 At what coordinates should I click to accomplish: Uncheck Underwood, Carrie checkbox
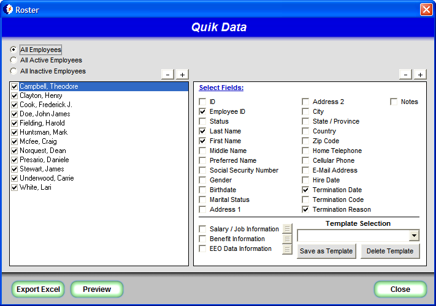tap(15, 178)
